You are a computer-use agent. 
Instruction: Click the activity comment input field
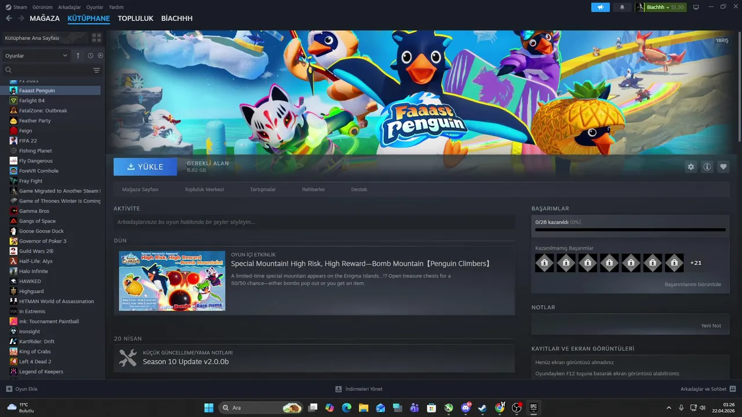tap(314, 222)
